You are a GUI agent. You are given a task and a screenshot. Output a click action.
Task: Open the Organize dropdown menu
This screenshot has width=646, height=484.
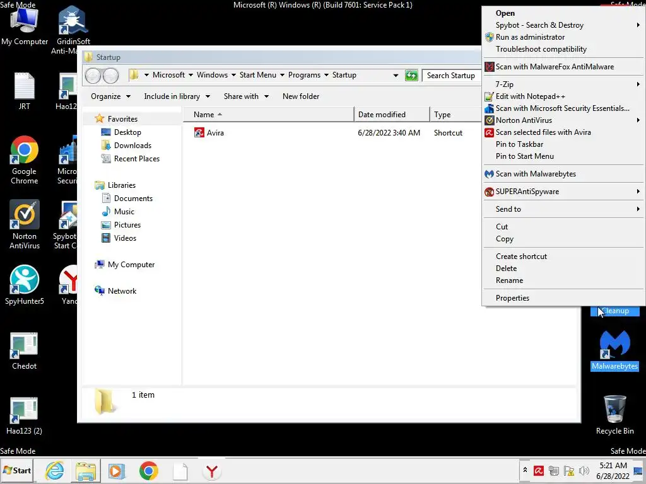[110, 96]
